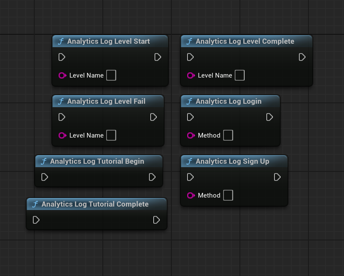Select the Analytics Log Sign Up node header

click(x=232, y=162)
